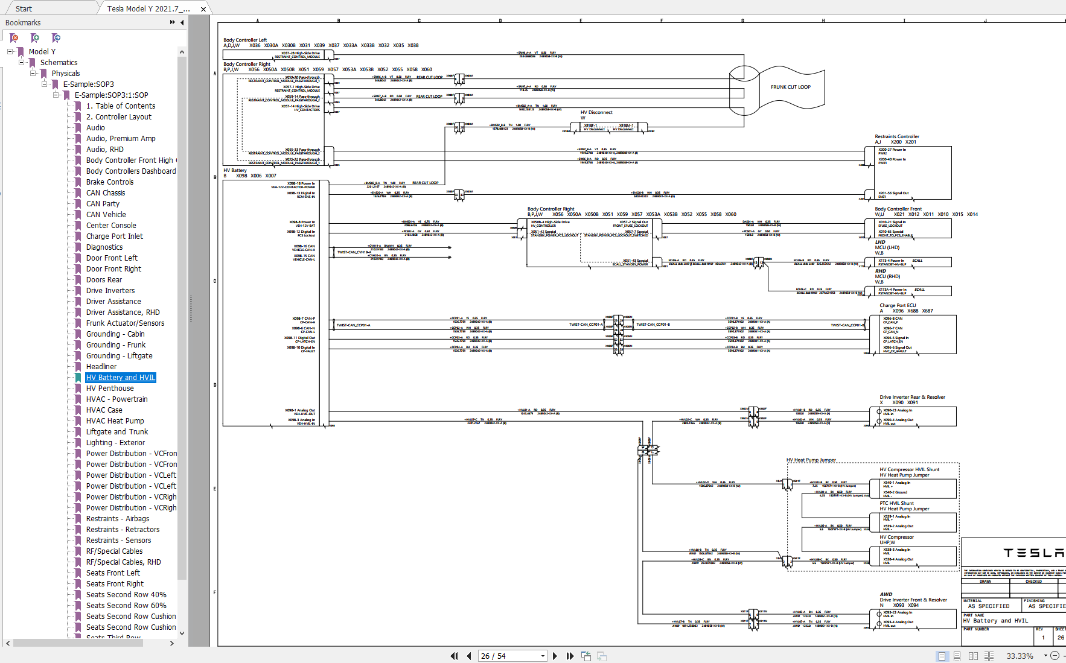Viewport: 1066px width, 663px height.
Task: Click the add bookmark icon
Action: [35, 38]
